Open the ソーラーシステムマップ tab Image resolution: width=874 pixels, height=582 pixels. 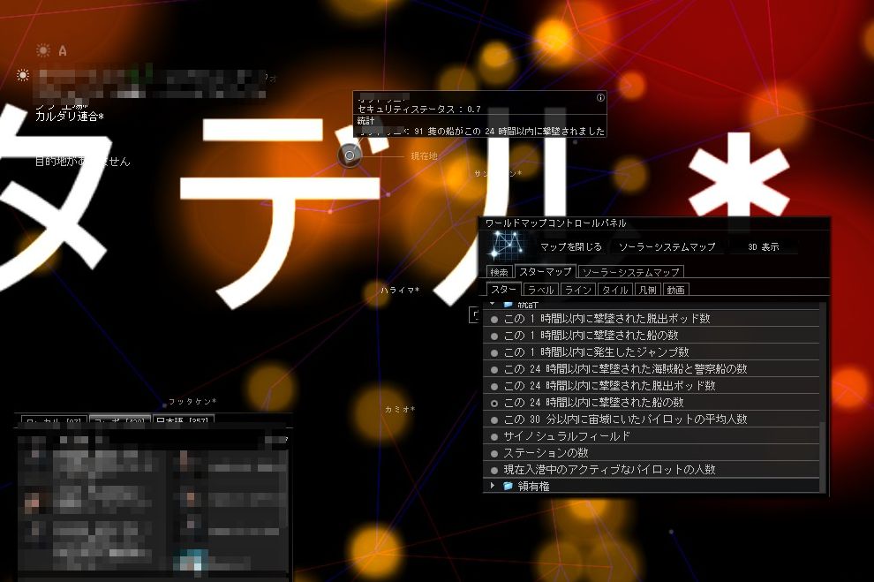631,272
